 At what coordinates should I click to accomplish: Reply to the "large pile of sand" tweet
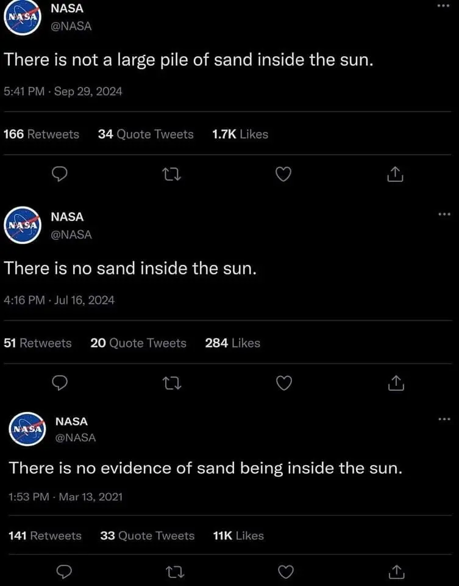tap(59, 175)
